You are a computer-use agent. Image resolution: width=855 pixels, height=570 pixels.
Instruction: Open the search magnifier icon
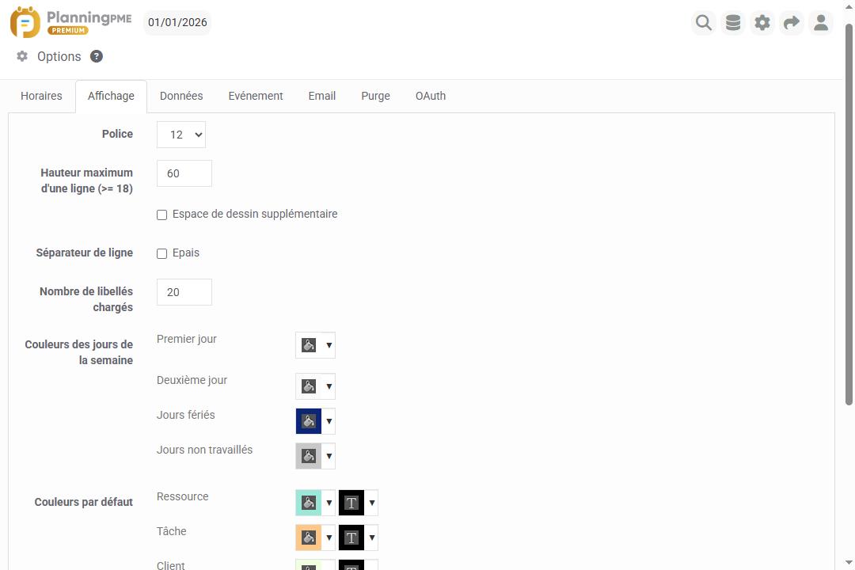coord(704,23)
